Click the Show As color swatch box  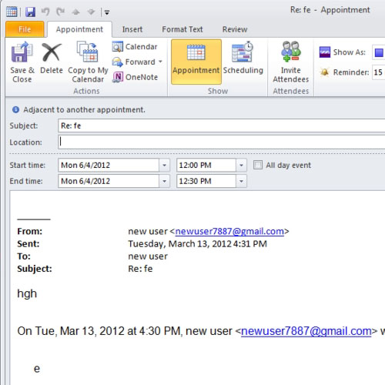click(x=379, y=52)
